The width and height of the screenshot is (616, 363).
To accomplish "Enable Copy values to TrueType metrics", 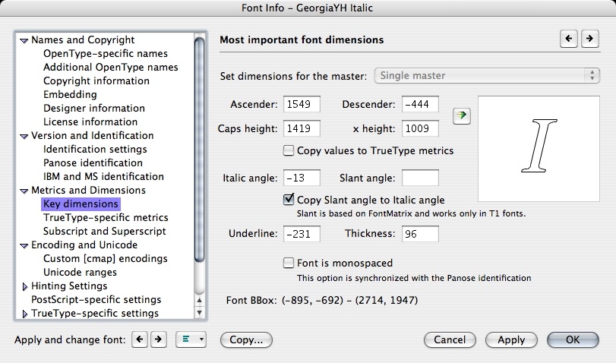I will pyautogui.click(x=289, y=150).
